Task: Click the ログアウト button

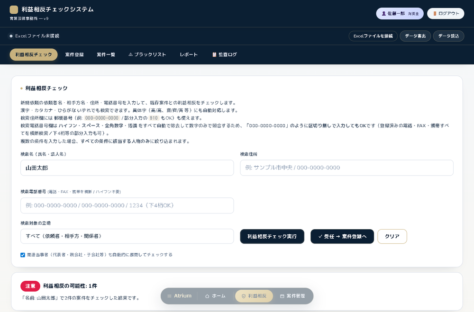Action: tap(446, 14)
